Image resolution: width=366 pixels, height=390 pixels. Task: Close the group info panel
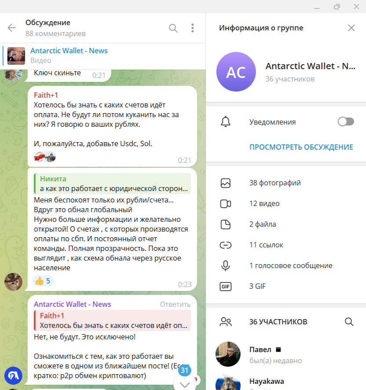(351, 28)
